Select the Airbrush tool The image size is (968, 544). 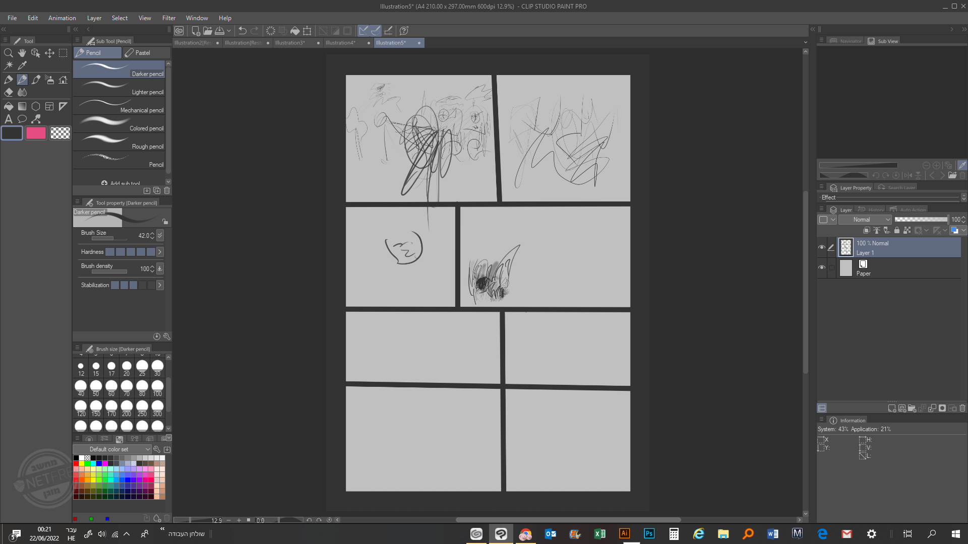[49, 80]
